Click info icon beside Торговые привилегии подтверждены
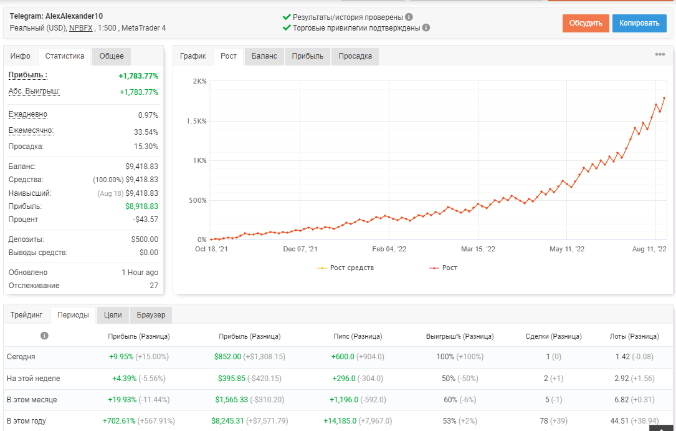The image size is (676, 431). (x=426, y=27)
